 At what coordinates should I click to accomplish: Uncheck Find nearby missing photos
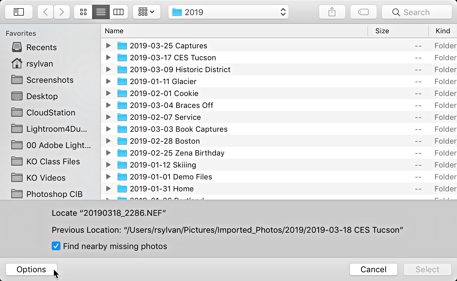[56, 246]
